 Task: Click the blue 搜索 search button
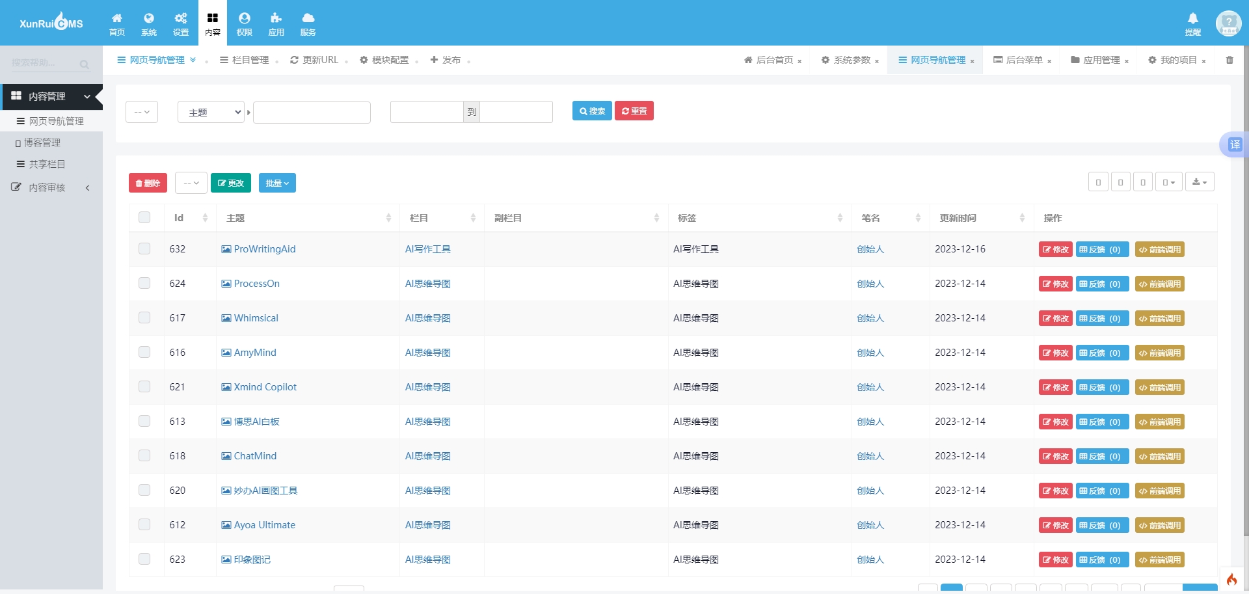592,111
